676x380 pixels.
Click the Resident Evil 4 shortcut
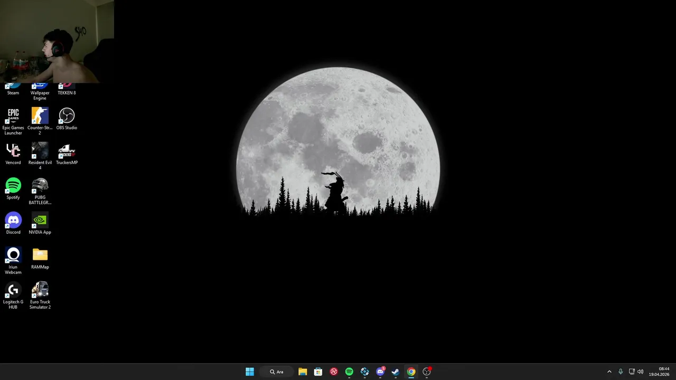[x=40, y=156]
